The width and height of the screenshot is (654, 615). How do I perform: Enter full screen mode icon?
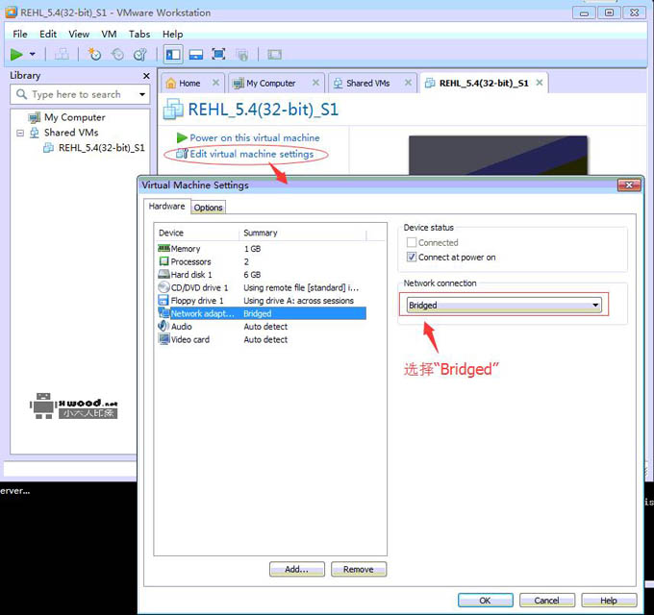(x=218, y=54)
